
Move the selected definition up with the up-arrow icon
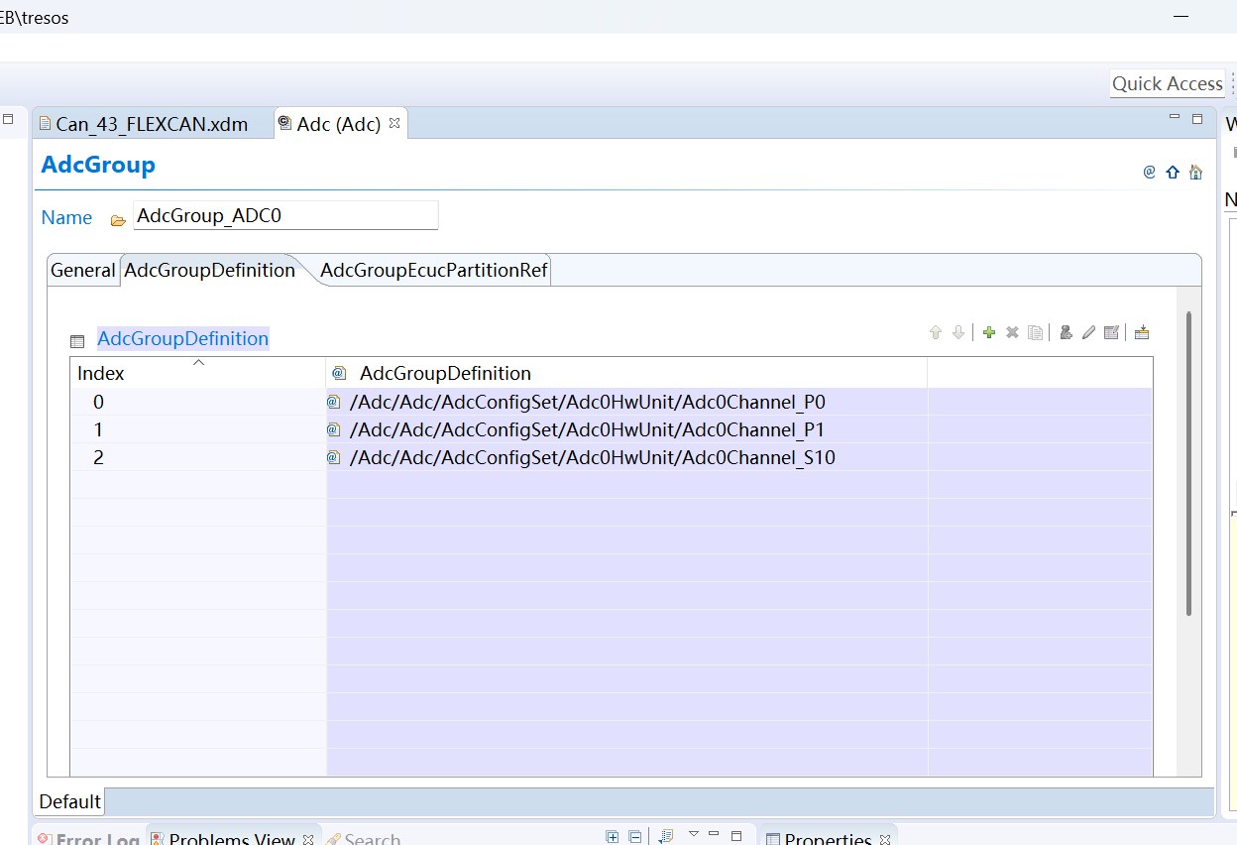935,332
